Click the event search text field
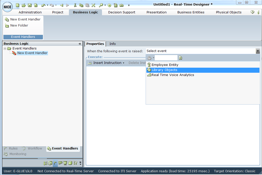The width and height of the screenshot is (262, 175). click(x=166, y=58)
